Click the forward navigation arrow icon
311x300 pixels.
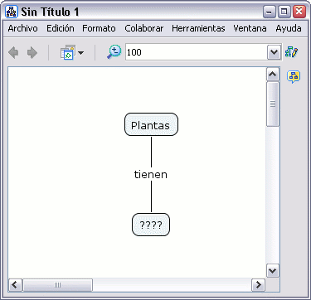32,52
